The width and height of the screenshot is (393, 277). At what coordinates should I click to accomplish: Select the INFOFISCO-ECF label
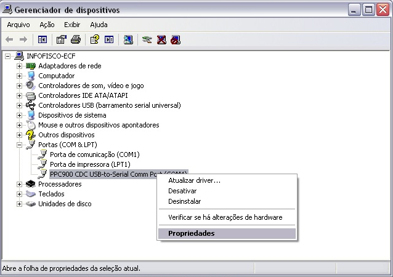click(51, 56)
